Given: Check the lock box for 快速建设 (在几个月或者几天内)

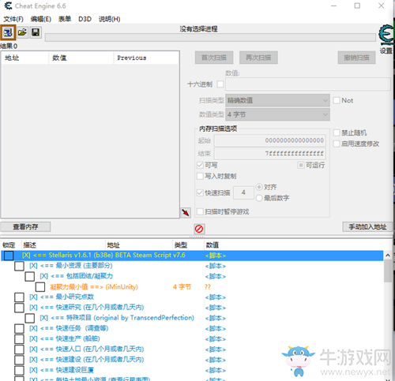Looking at the screenshot, I should [19, 360].
